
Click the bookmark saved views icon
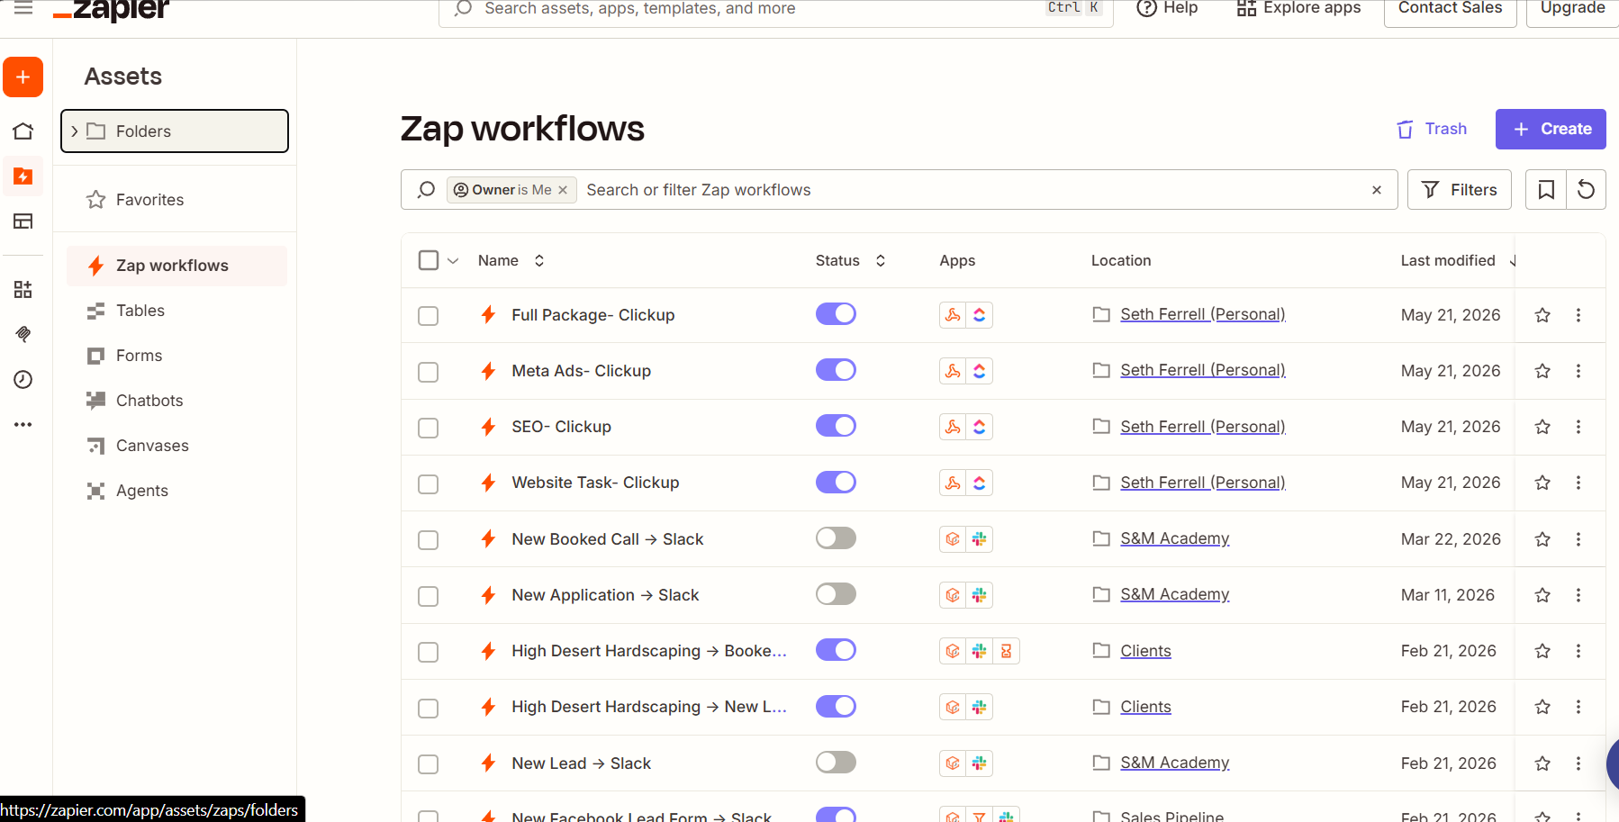click(1546, 190)
